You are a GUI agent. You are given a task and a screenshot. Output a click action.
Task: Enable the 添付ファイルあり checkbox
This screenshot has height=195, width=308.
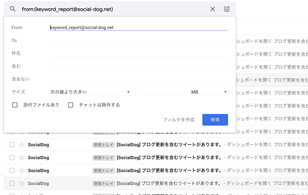(15, 105)
